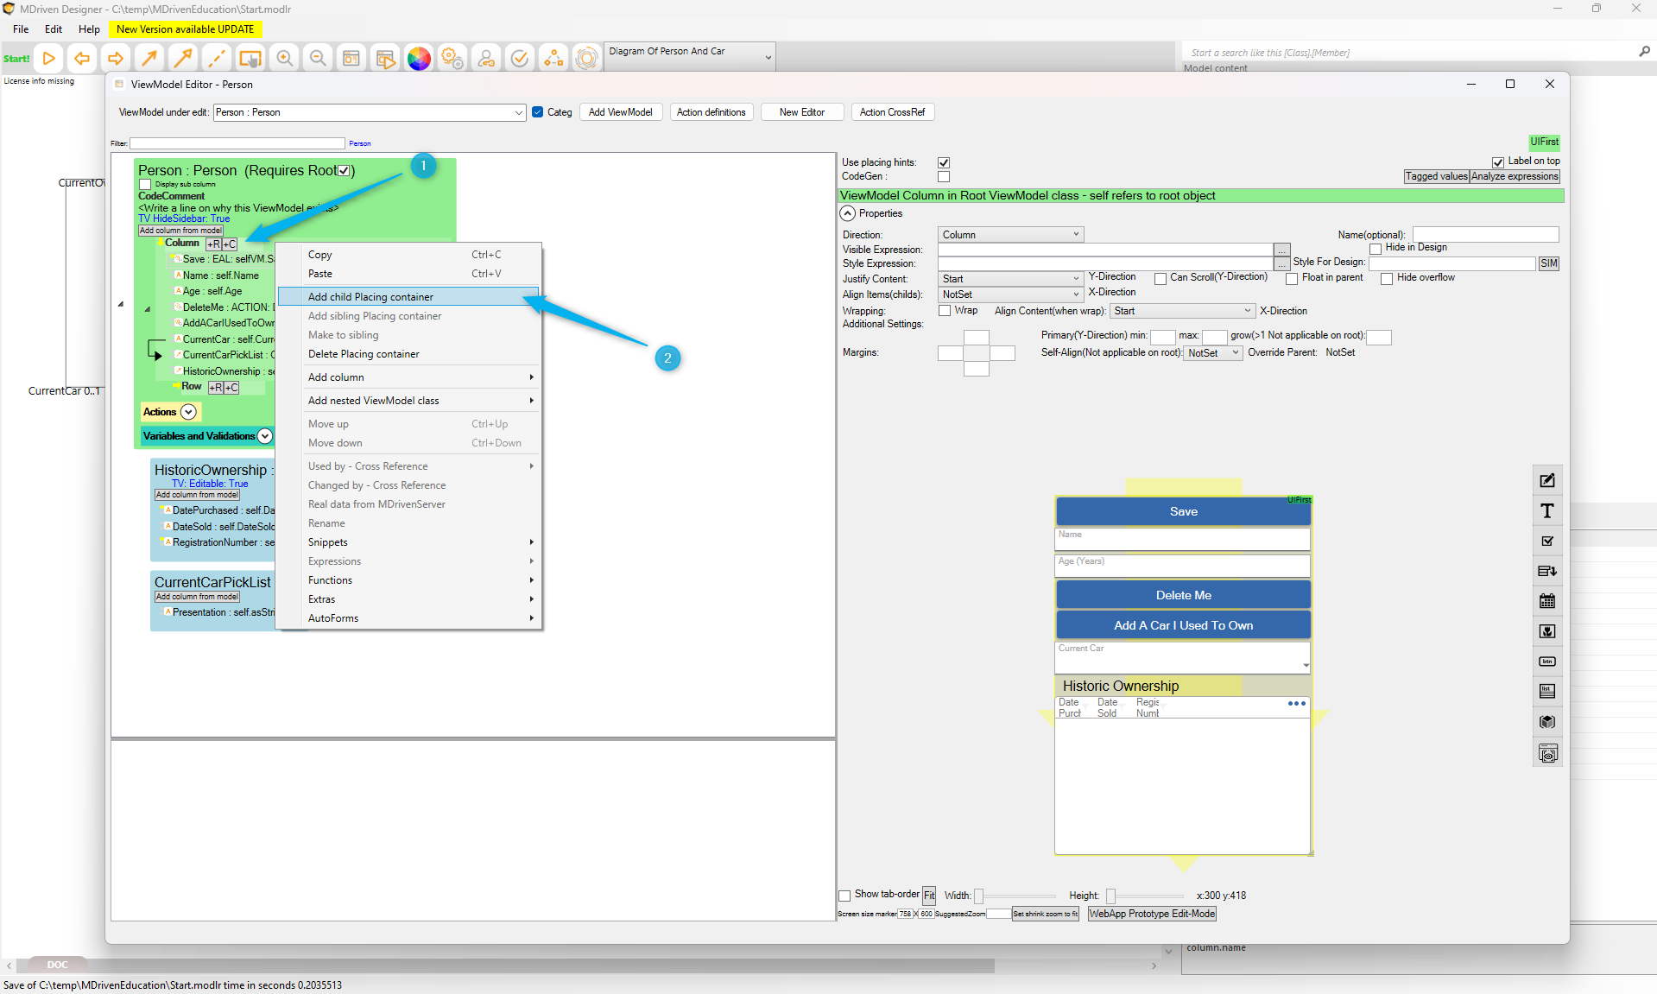Adjust the Width slider handle
The width and height of the screenshot is (1657, 994).
(x=978, y=896)
